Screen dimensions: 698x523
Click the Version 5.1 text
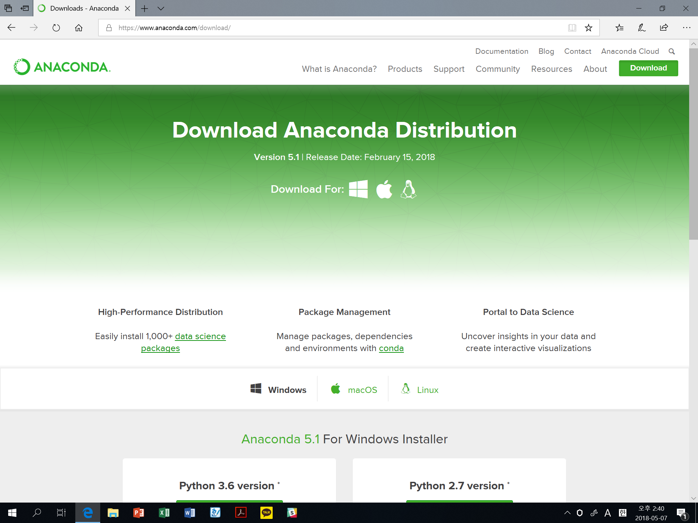coord(276,157)
